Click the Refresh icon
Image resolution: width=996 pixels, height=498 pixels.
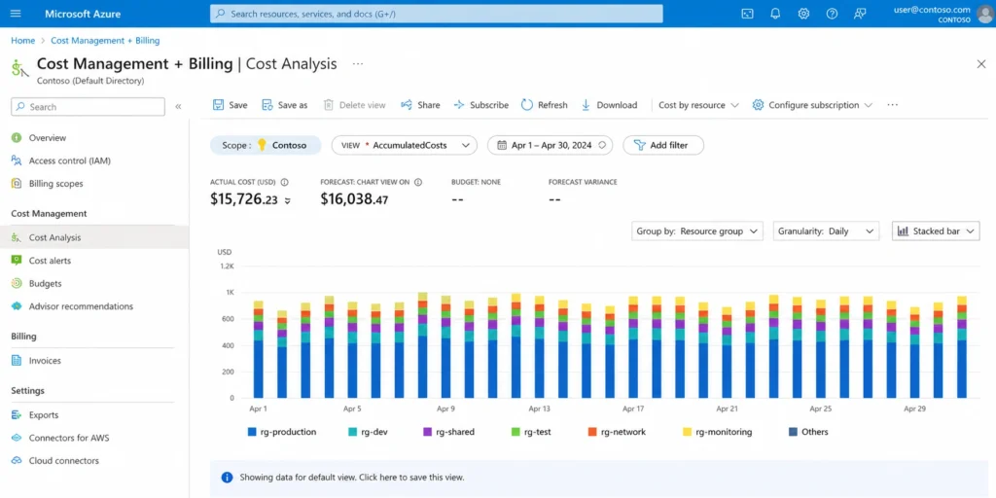pyautogui.click(x=526, y=105)
